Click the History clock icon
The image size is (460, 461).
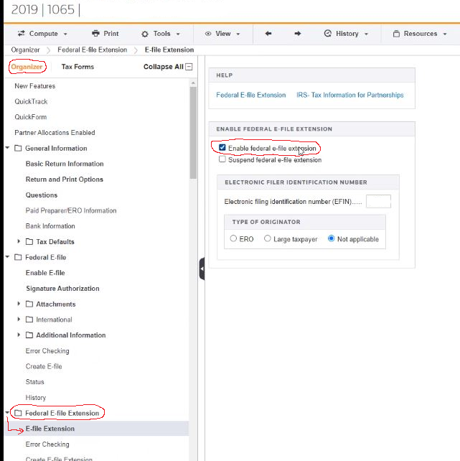[327, 34]
